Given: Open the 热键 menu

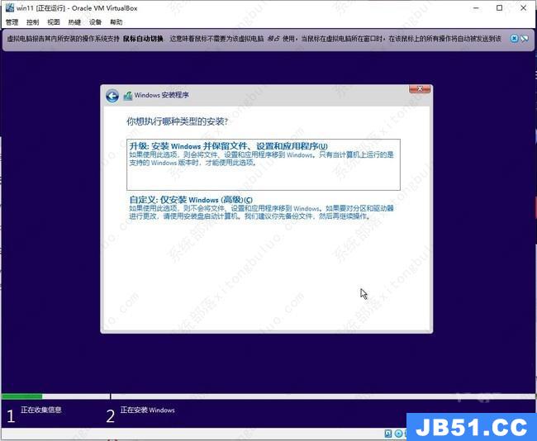Looking at the screenshot, I should pos(74,22).
